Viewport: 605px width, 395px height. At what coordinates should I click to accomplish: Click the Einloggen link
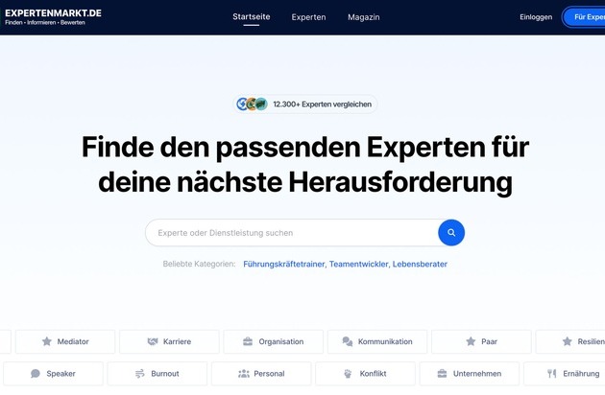[x=536, y=17]
